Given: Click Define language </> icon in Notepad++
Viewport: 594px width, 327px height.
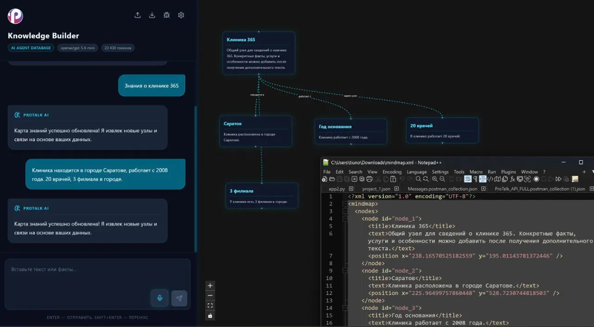Looking at the screenshot, I should coord(490,179).
